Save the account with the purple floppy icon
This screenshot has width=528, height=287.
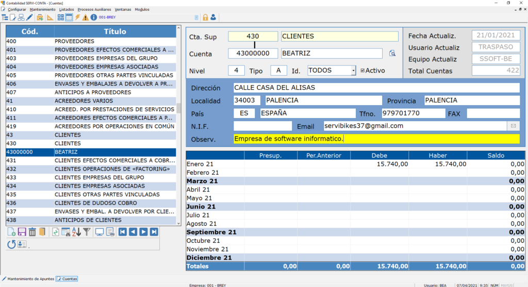[x=22, y=232]
